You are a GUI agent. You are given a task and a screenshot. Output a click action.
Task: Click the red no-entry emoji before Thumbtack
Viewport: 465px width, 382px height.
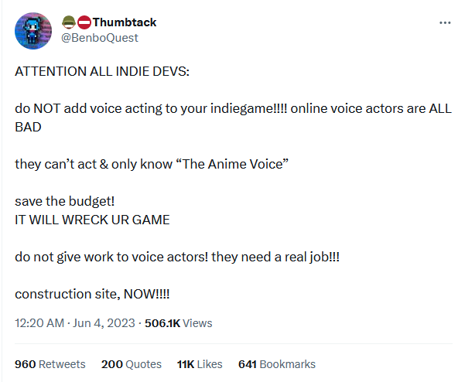[x=83, y=22]
